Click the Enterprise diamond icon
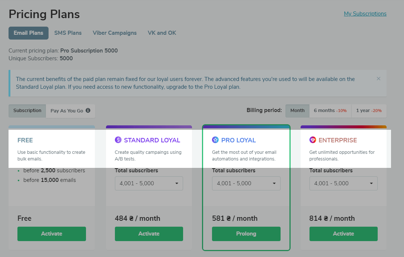404x257 pixels. coord(312,140)
